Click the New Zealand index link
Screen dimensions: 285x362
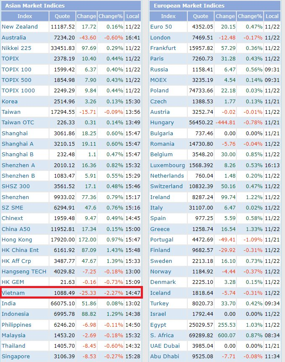[x=20, y=26]
